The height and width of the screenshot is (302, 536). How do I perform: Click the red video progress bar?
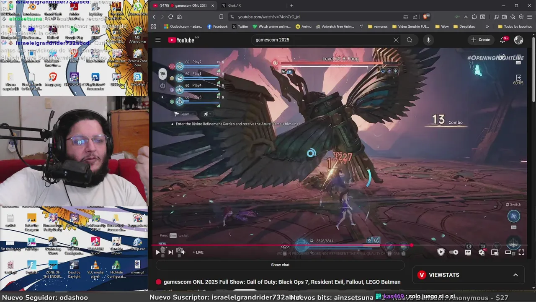[x=283, y=245]
